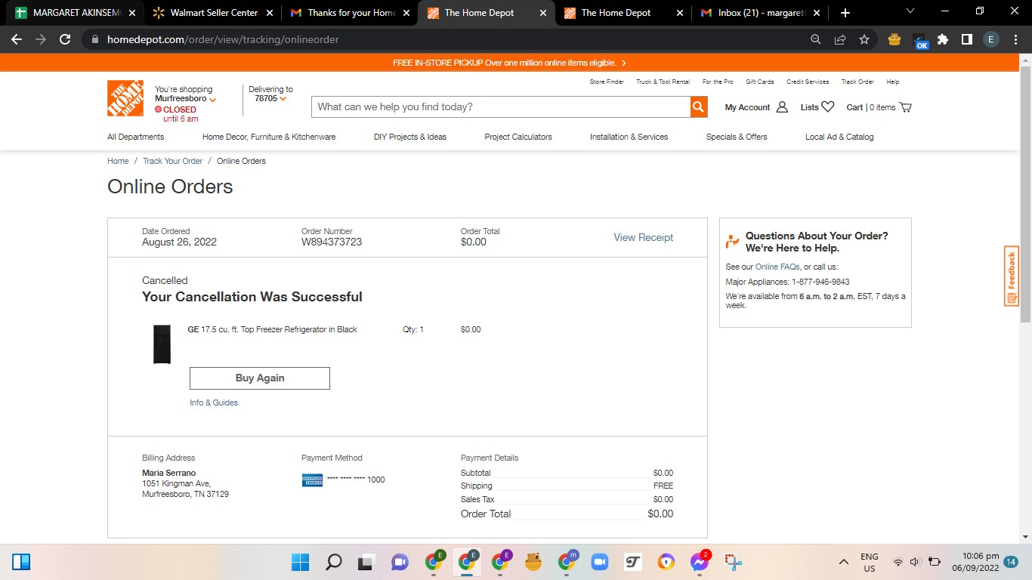Image resolution: width=1032 pixels, height=580 pixels.
Task: Close the Walmart Seller Center tab
Action: pyautogui.click(x=270, y=13)
